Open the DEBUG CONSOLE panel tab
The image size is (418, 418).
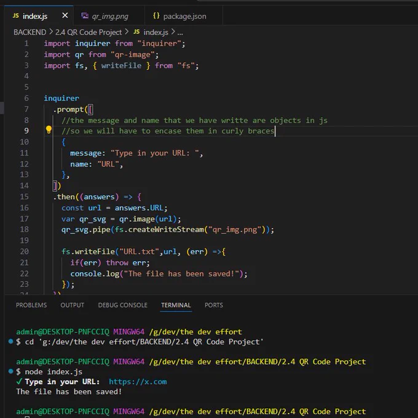pyautogui.click(x=122, y=305)
